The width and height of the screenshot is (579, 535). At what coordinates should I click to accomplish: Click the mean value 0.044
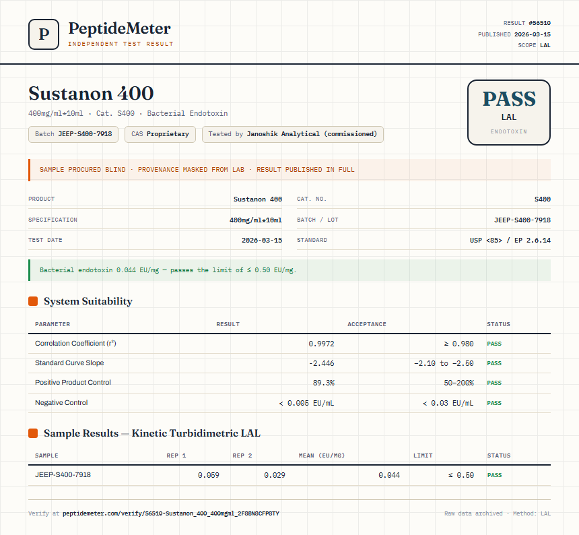pyautogui.click(x=389, y=475)
